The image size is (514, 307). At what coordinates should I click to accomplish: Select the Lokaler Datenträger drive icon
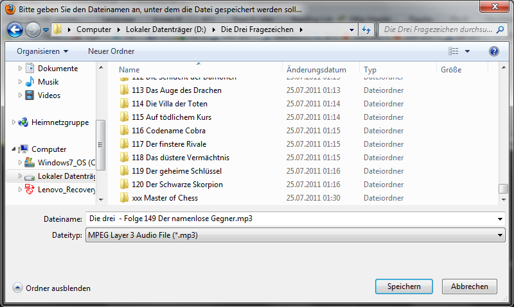[30, 176]
